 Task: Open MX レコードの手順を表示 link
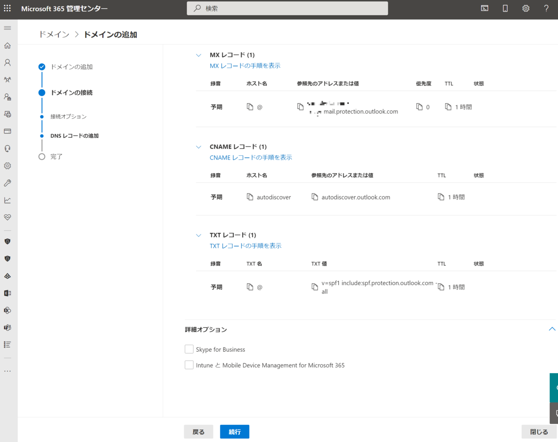tap(245, 66)
